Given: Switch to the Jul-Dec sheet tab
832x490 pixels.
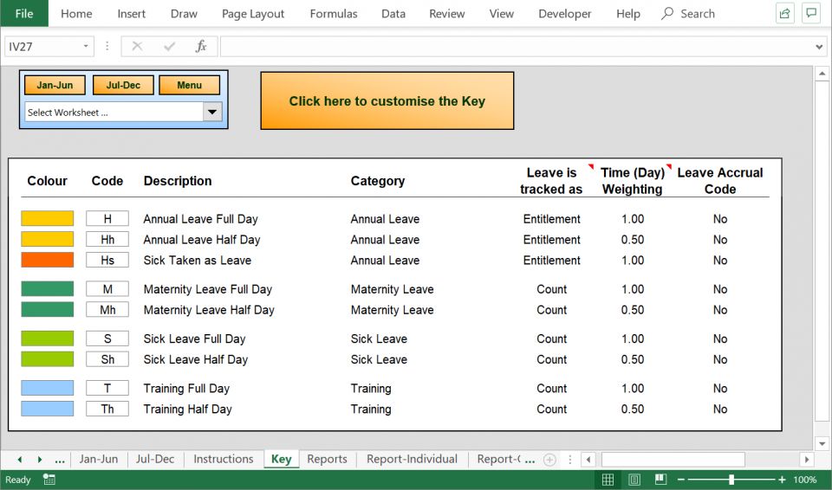Looking at the screenshot, I should (155, 459).
